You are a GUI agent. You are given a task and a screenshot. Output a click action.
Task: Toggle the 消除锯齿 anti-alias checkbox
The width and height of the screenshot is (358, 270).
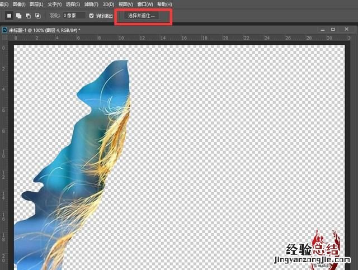click(x=92, y=16)
